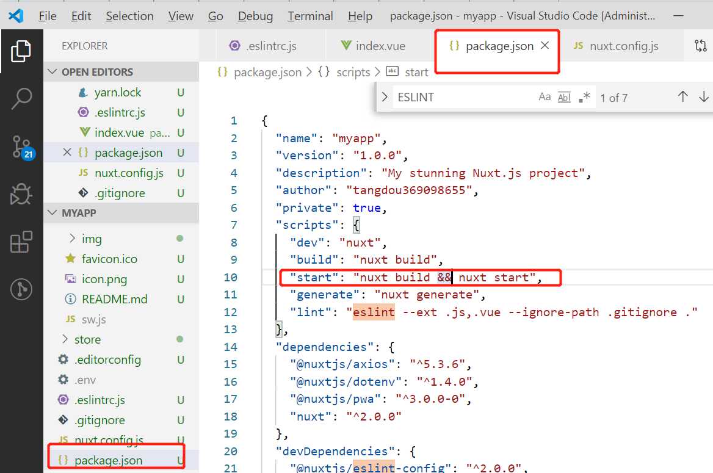713x473 pixels.
Task: Open the Selection menu
Action: pos(129,16)
